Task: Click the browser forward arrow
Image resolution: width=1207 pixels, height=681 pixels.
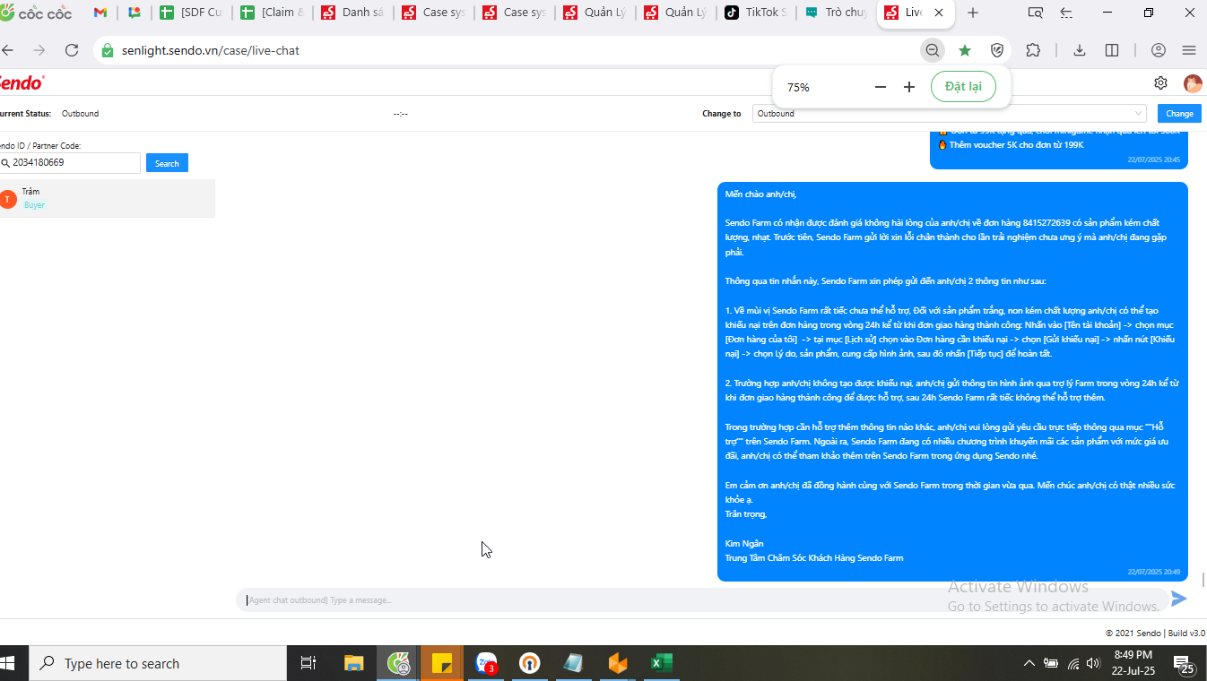Action: 39,50
